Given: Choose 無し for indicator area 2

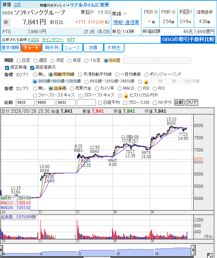Looking at the screenshot, I should coord(35,89).
